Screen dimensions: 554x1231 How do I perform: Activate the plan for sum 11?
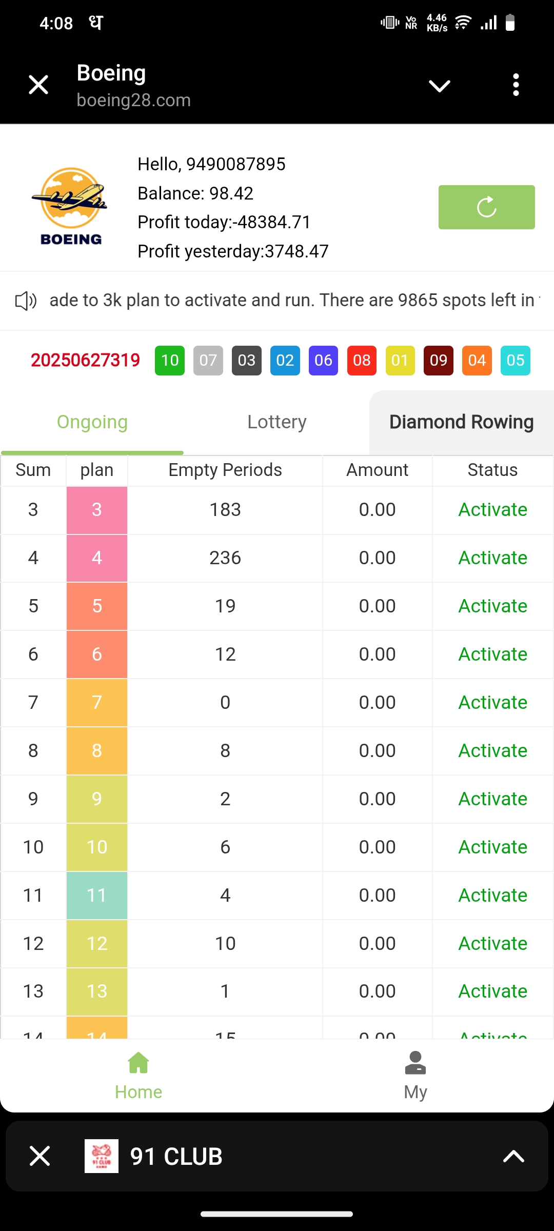click(x=492, y=896)
